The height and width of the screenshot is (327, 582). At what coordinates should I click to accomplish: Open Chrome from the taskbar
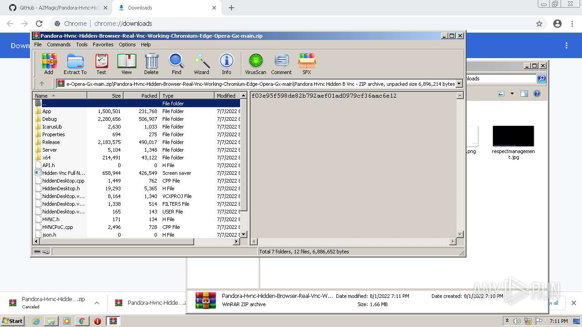click(x=82, y=321)
